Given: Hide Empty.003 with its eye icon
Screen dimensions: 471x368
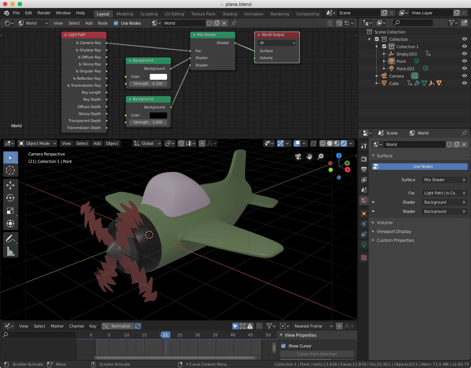Looking at the screenshot, I should coord(464,54).
